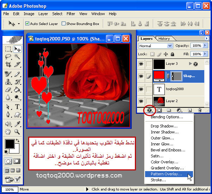This screenshot has height=194, width=212.
Task: Select the Paint Bucket tool
Action: coord(17,90)
